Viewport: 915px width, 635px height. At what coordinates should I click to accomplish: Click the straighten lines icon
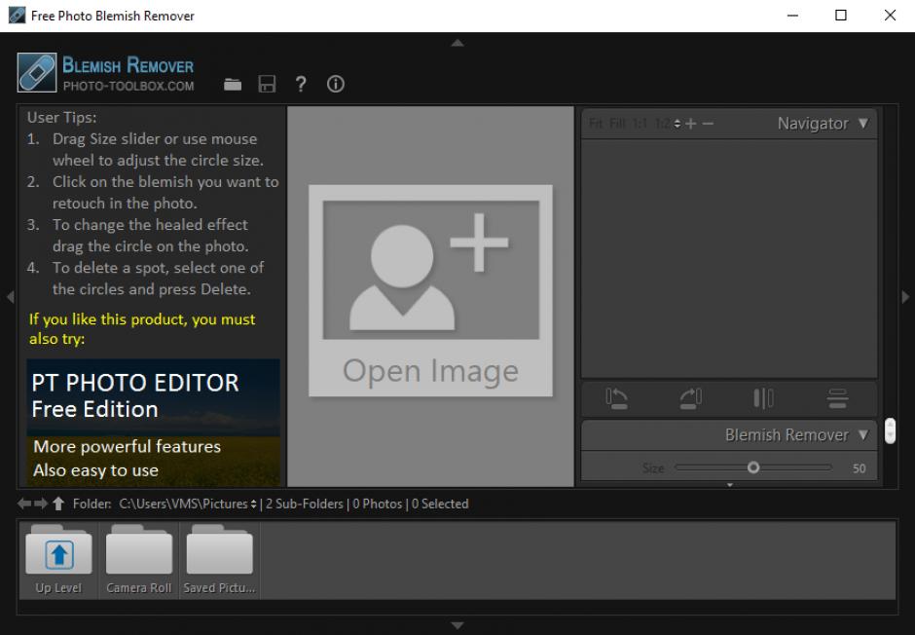click(x=837, y=398)
